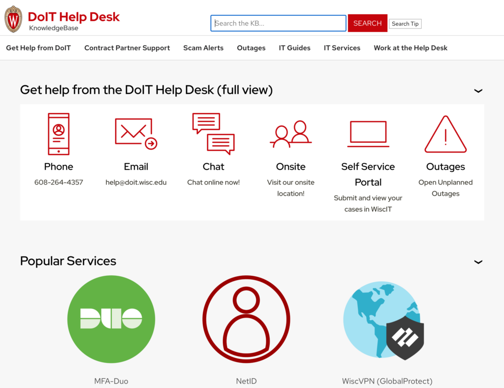This screenshot has width=504, height=388.
Task: Visit Work at the Help Desk menu
Action: pos(410,48)
